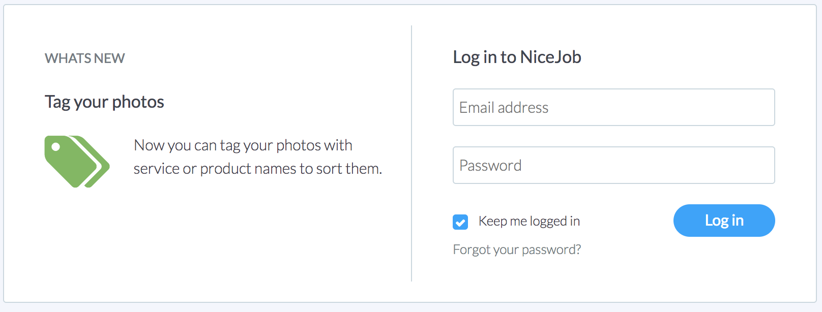
Task: Click the white checkmark in the blue box
Action: pyautogui.click(x=460, y=222)
